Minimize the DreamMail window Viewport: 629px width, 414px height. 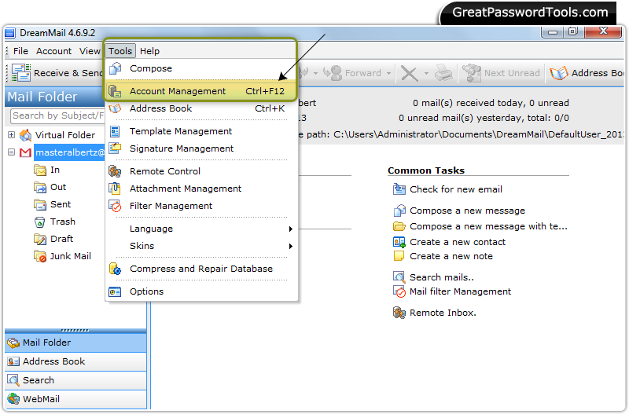(553, 32)
